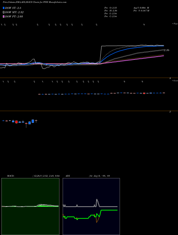Screen dimensions: 178x235
Task: Select the 'DOW MT: 2.32' legend label
Action: coord(14,12)
